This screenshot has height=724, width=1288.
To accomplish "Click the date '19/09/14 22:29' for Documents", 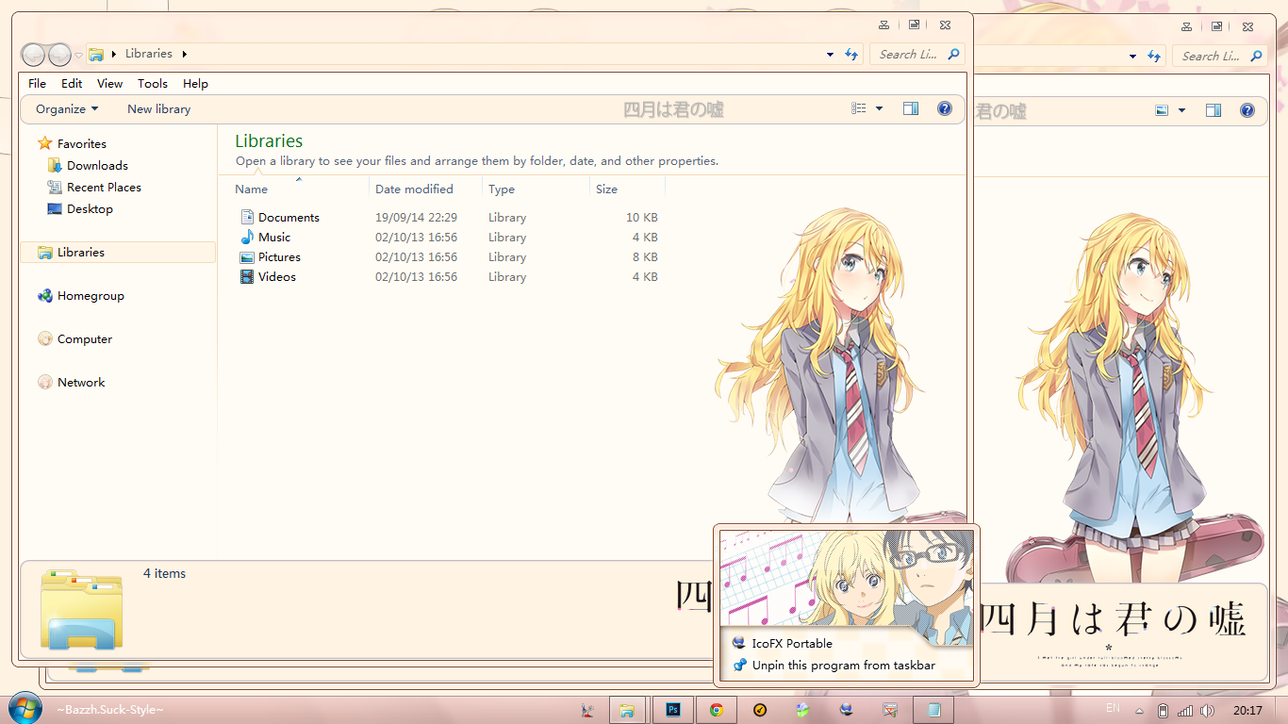I will point(416,218).
